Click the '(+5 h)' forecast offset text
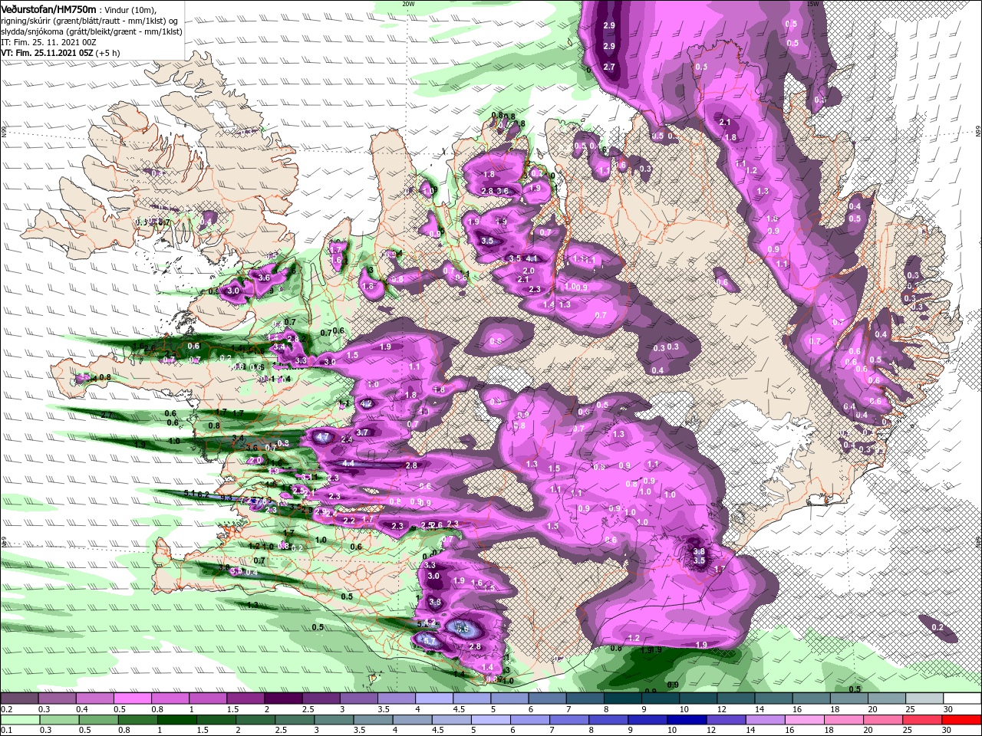Screen dimensions: 982x736 point(107,53)
